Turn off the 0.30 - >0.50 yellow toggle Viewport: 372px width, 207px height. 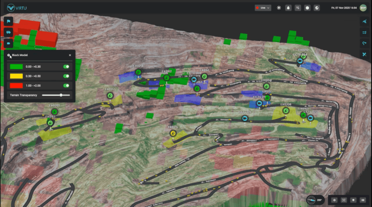point(66,76)
